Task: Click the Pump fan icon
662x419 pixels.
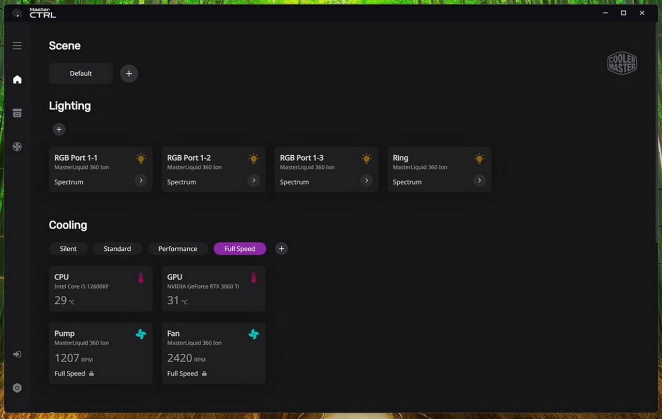Action: (x=141, y=335)
